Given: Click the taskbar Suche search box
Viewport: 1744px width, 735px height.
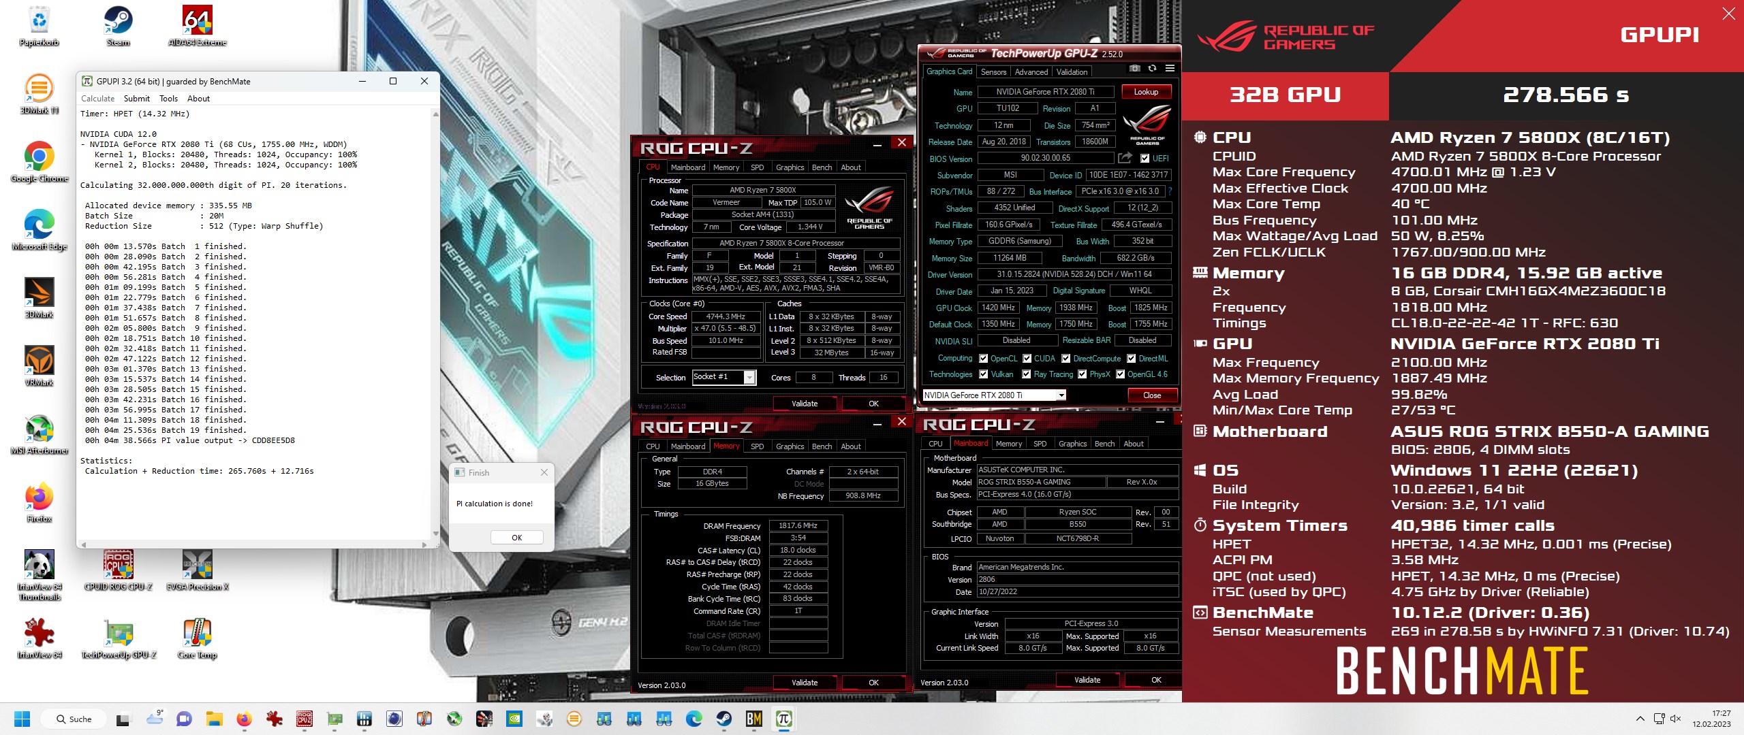Looking at the screenshot, I should click(74, 719).
